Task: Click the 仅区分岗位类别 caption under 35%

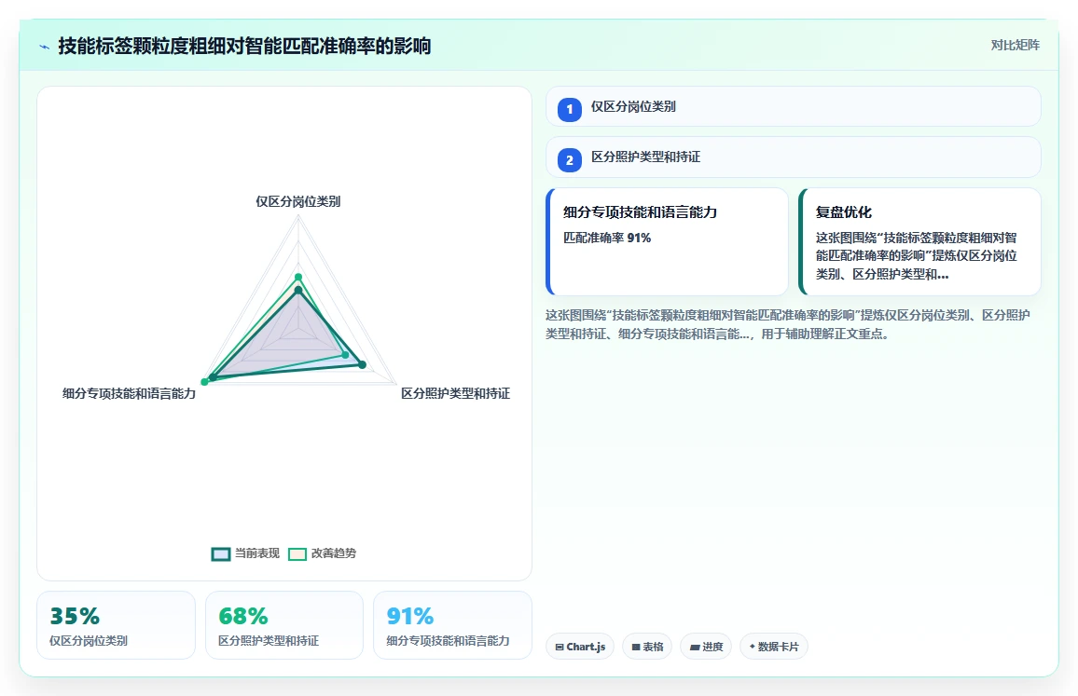Action: tap(88, 640)
